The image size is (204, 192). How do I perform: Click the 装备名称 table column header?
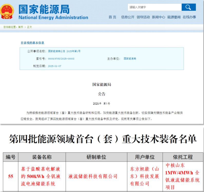pos(42,157)
